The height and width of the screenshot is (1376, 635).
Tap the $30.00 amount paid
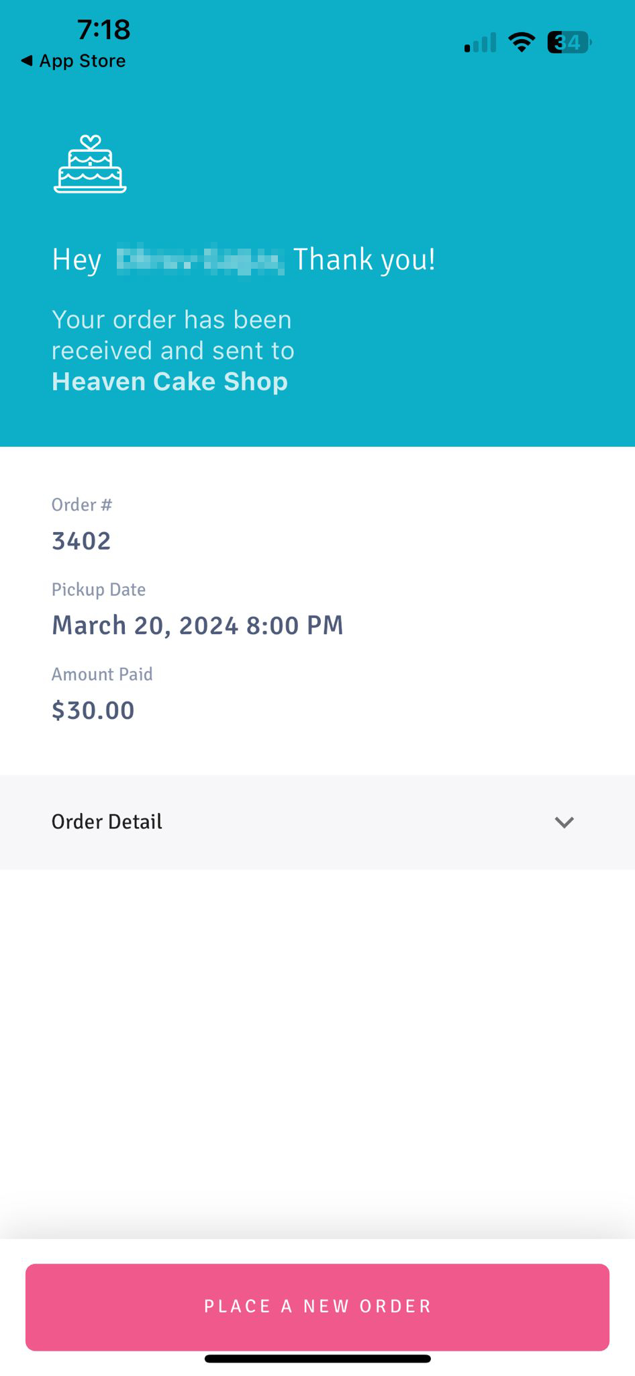[93, 710]
